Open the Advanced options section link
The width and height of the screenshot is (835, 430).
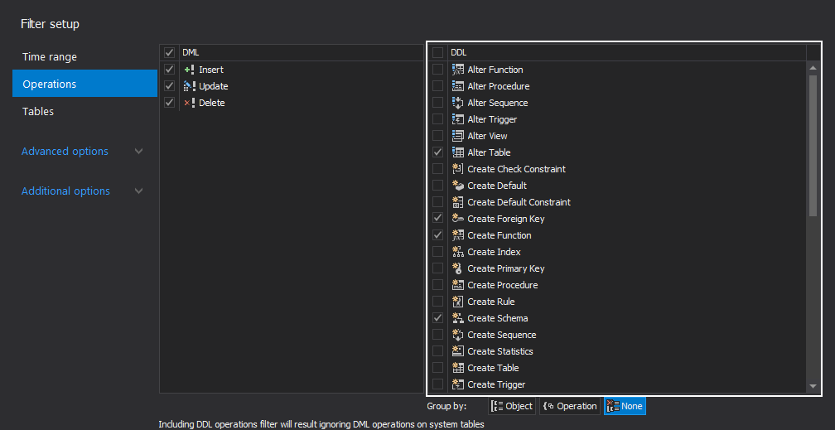pos(65,152)
